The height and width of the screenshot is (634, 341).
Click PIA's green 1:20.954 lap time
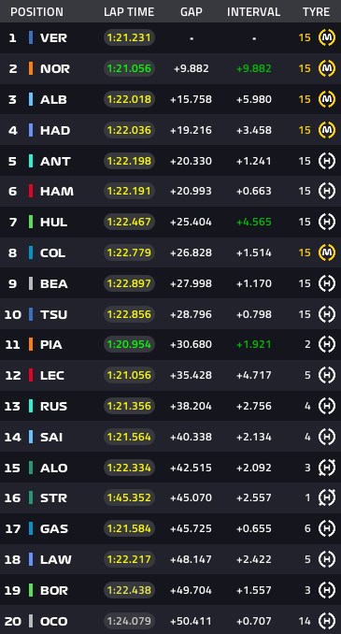[129, 344]
